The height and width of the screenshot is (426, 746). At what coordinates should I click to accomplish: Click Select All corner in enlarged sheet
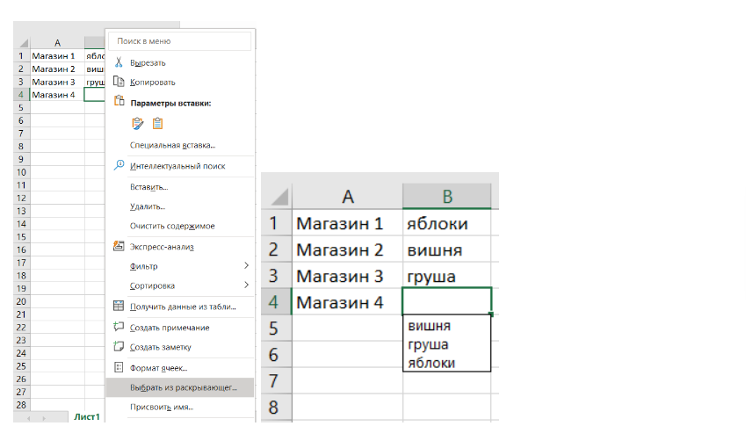coord(279,197)
